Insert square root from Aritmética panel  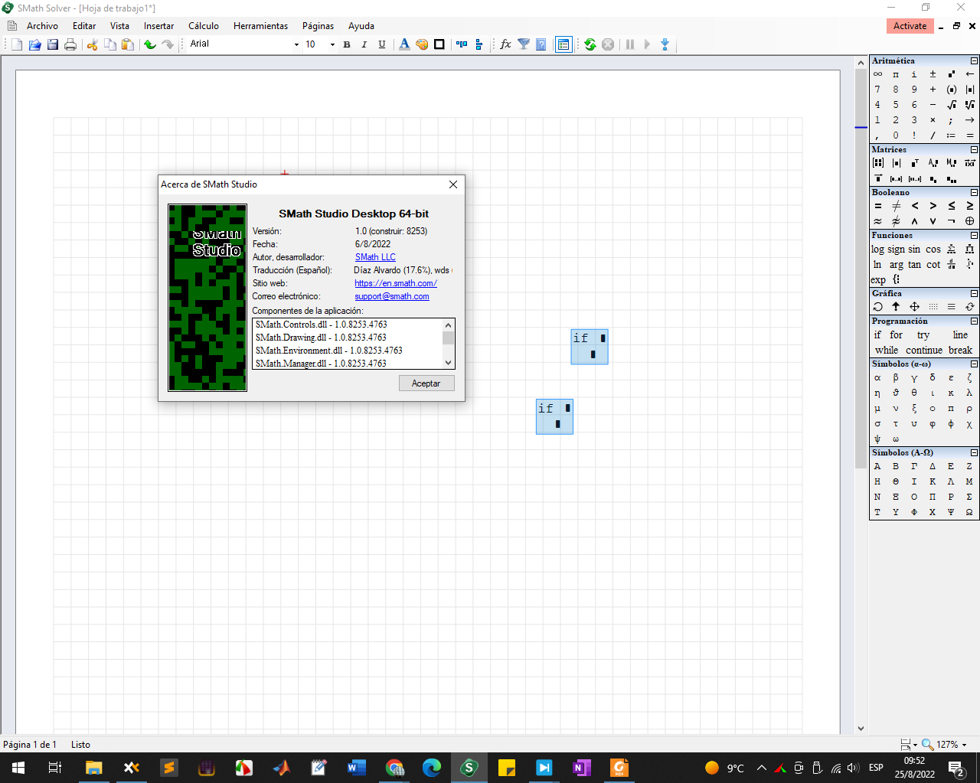[951, 105]
